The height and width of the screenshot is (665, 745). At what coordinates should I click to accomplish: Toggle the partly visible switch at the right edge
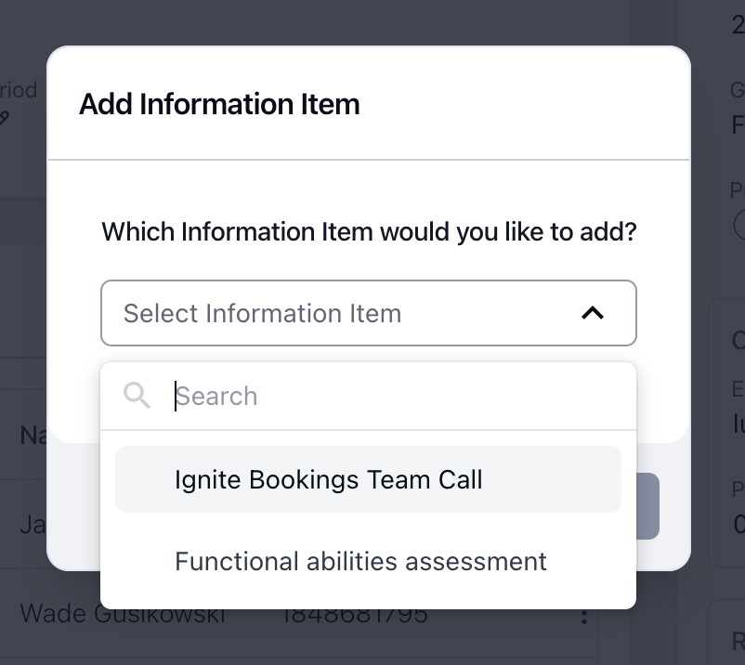point(739,223)
